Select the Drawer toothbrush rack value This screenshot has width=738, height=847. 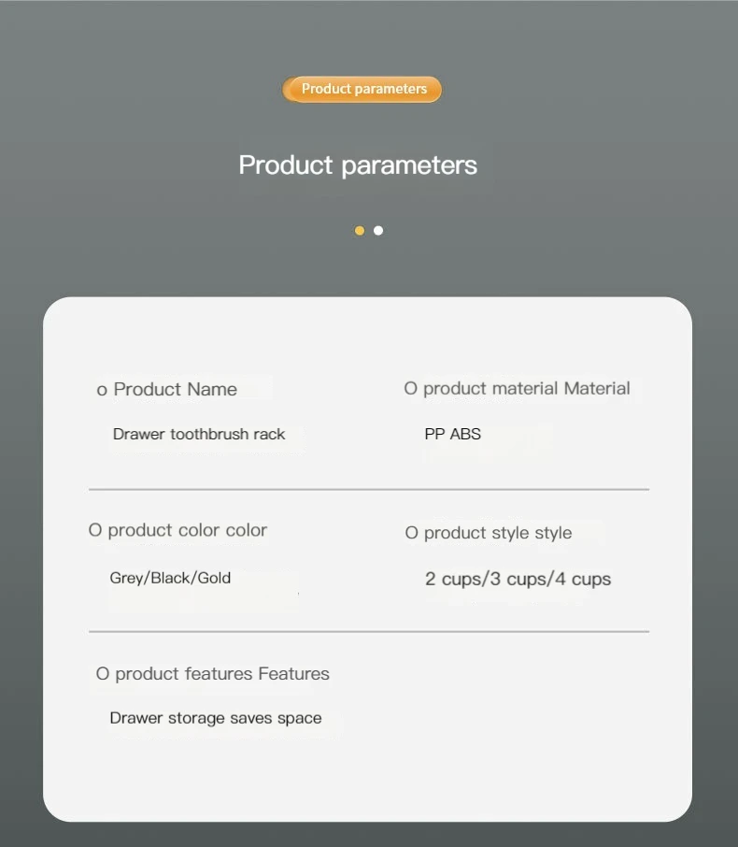(199, 435)
